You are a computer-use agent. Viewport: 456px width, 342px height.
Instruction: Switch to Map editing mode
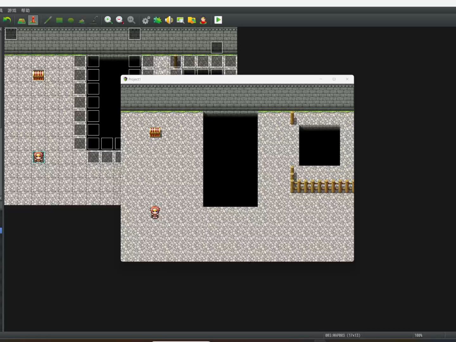coord(22,20)
